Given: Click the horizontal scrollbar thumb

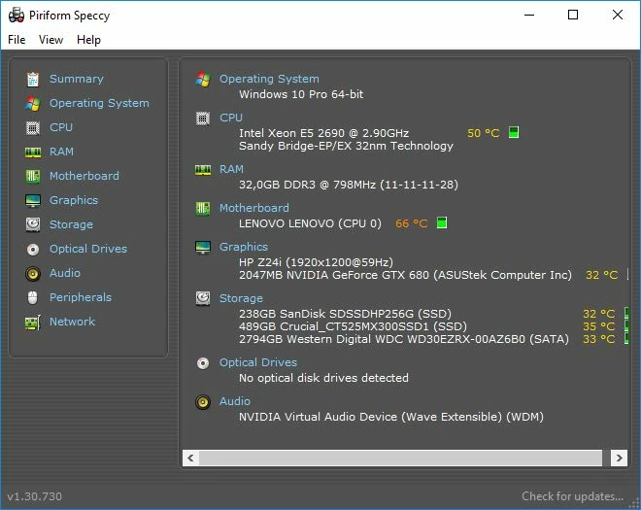Looking at the screenshot, I should tap(400, 459).
